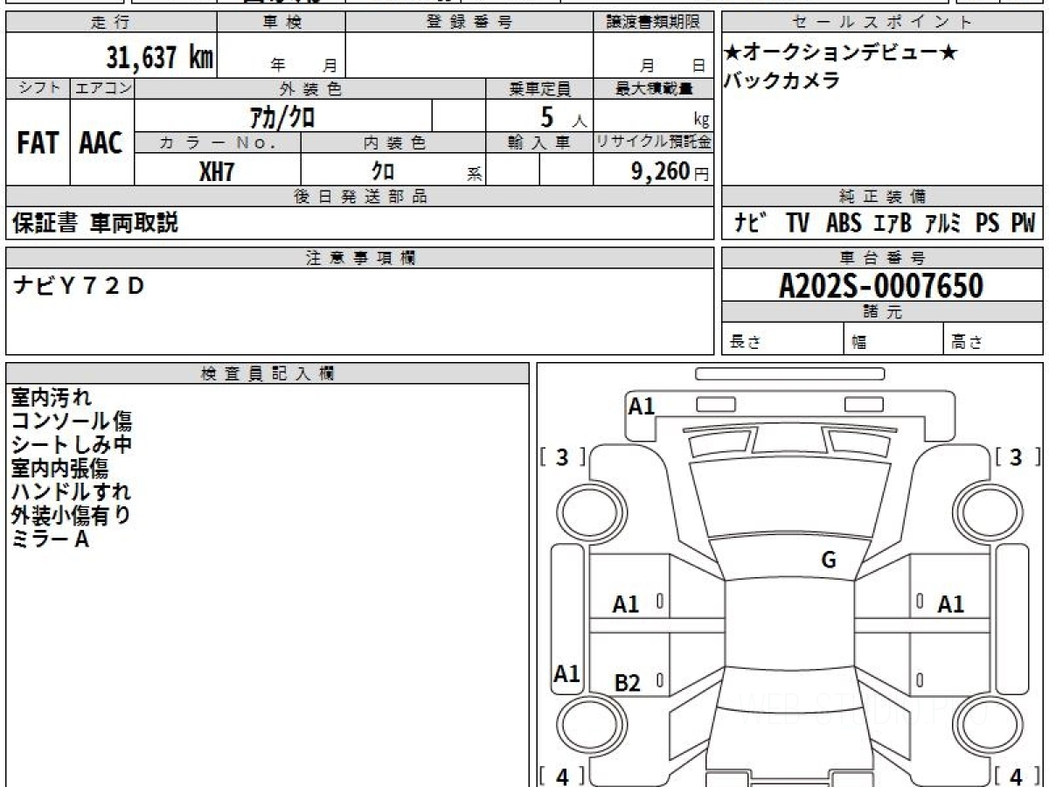Click the XH7 color code
The image size is (1049, 787).
(x=217, y=171)
